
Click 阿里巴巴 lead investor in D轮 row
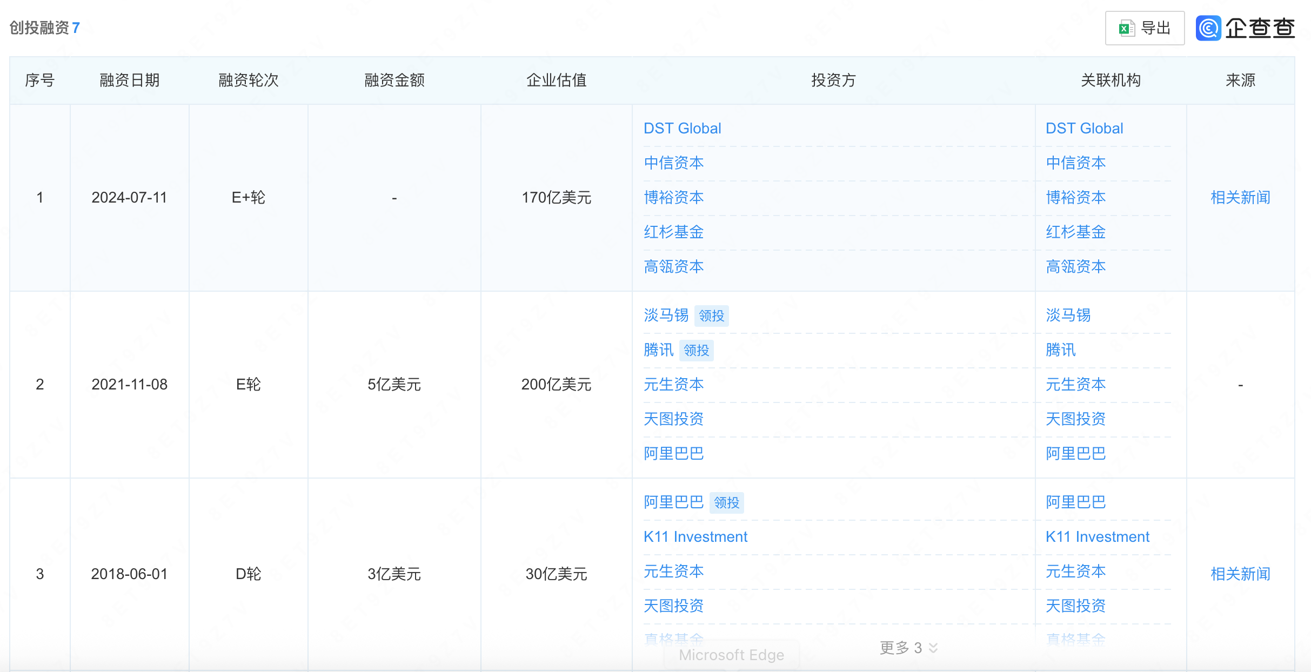(x=673, y=502)
